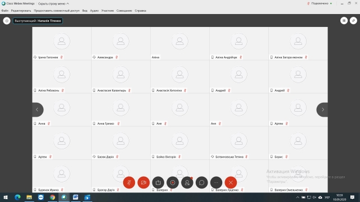The width and height of the screenshot is (360, 202).
Task: Click device icon beside Бойко Вікторія
Action: pos(153,157)
